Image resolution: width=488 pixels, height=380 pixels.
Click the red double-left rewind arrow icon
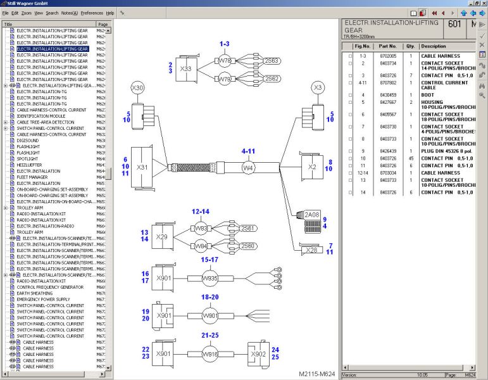pyautogui.click(x=434, y=13)
